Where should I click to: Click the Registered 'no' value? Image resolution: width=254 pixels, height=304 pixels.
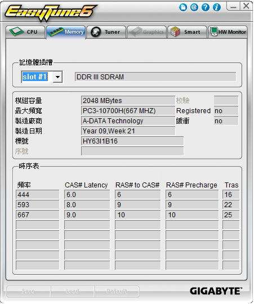tap(226, 111)
